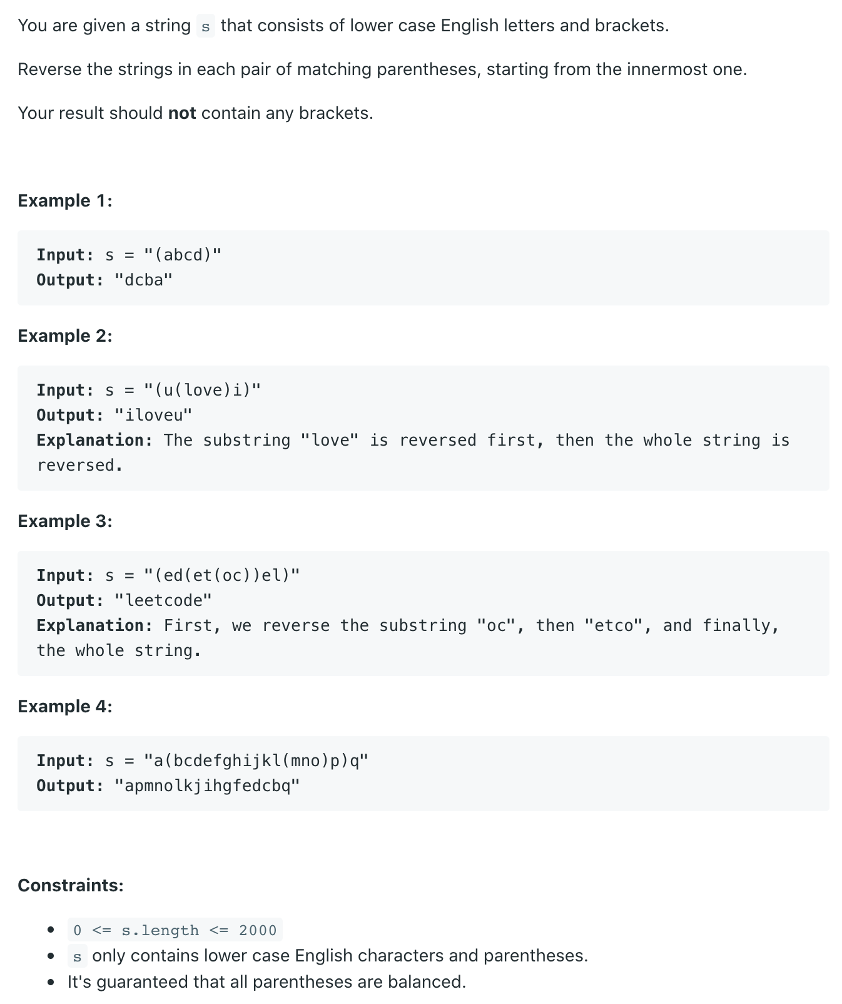Click the Example 3 output "leetcode"

point(163,600)
